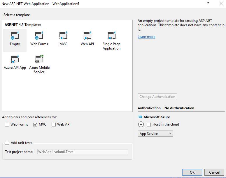Screen dimensions: 226x178
Task: Check the Host in the cloud option
Action: 149,124
